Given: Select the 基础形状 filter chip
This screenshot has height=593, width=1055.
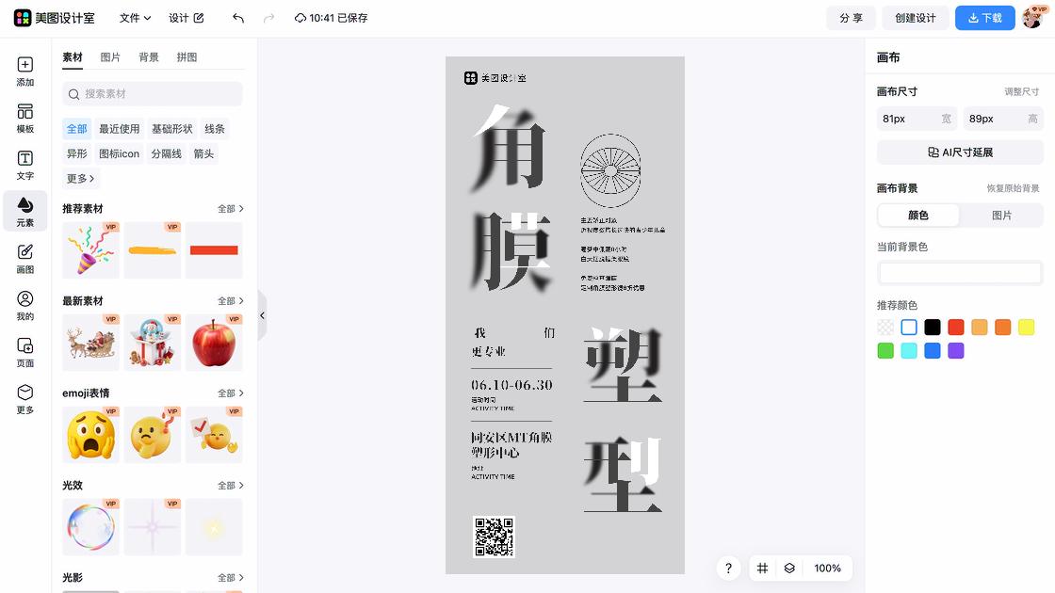Looking at the screenshot, I should 171,129.
